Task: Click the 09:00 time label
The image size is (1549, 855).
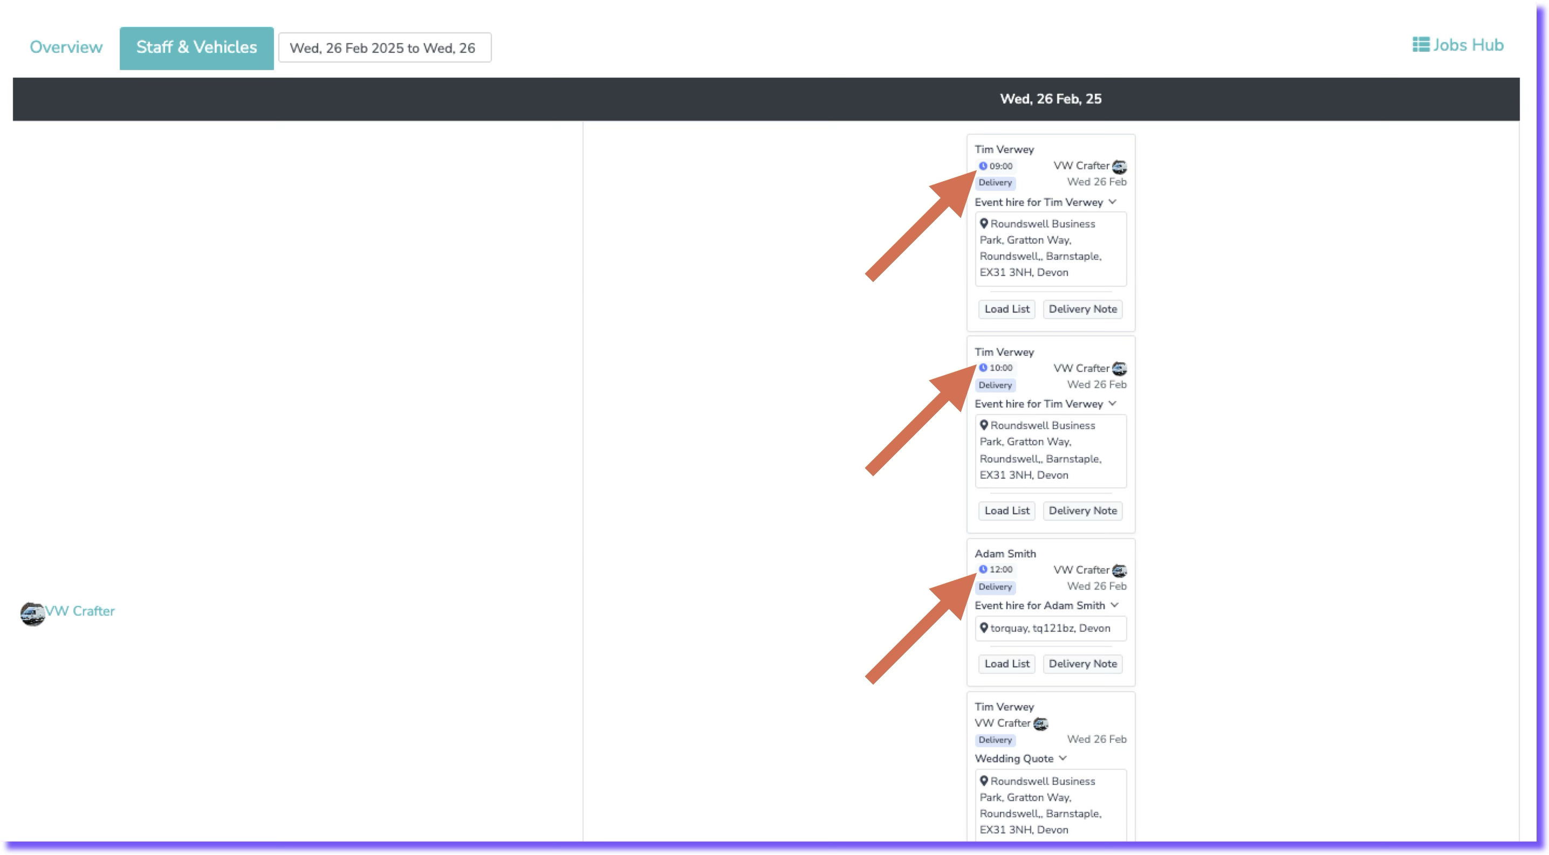Action: [1000, 166]
